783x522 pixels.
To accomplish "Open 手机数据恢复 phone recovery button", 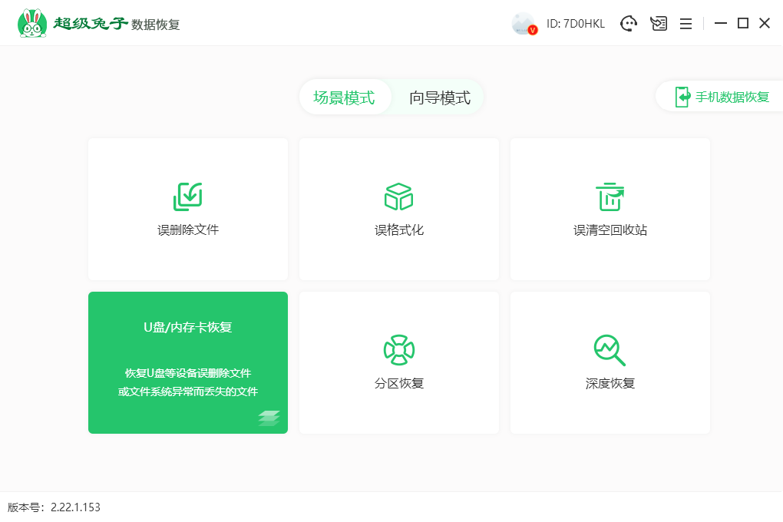I will (722, 97).
